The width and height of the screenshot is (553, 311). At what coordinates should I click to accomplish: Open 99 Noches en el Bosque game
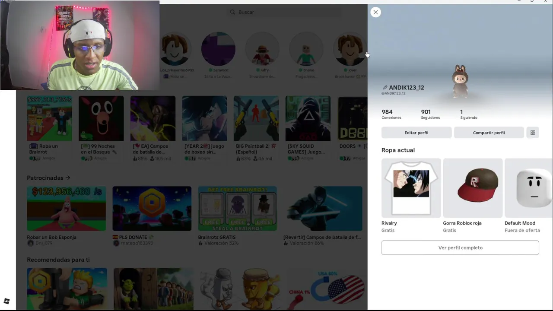tap(101, 128)
